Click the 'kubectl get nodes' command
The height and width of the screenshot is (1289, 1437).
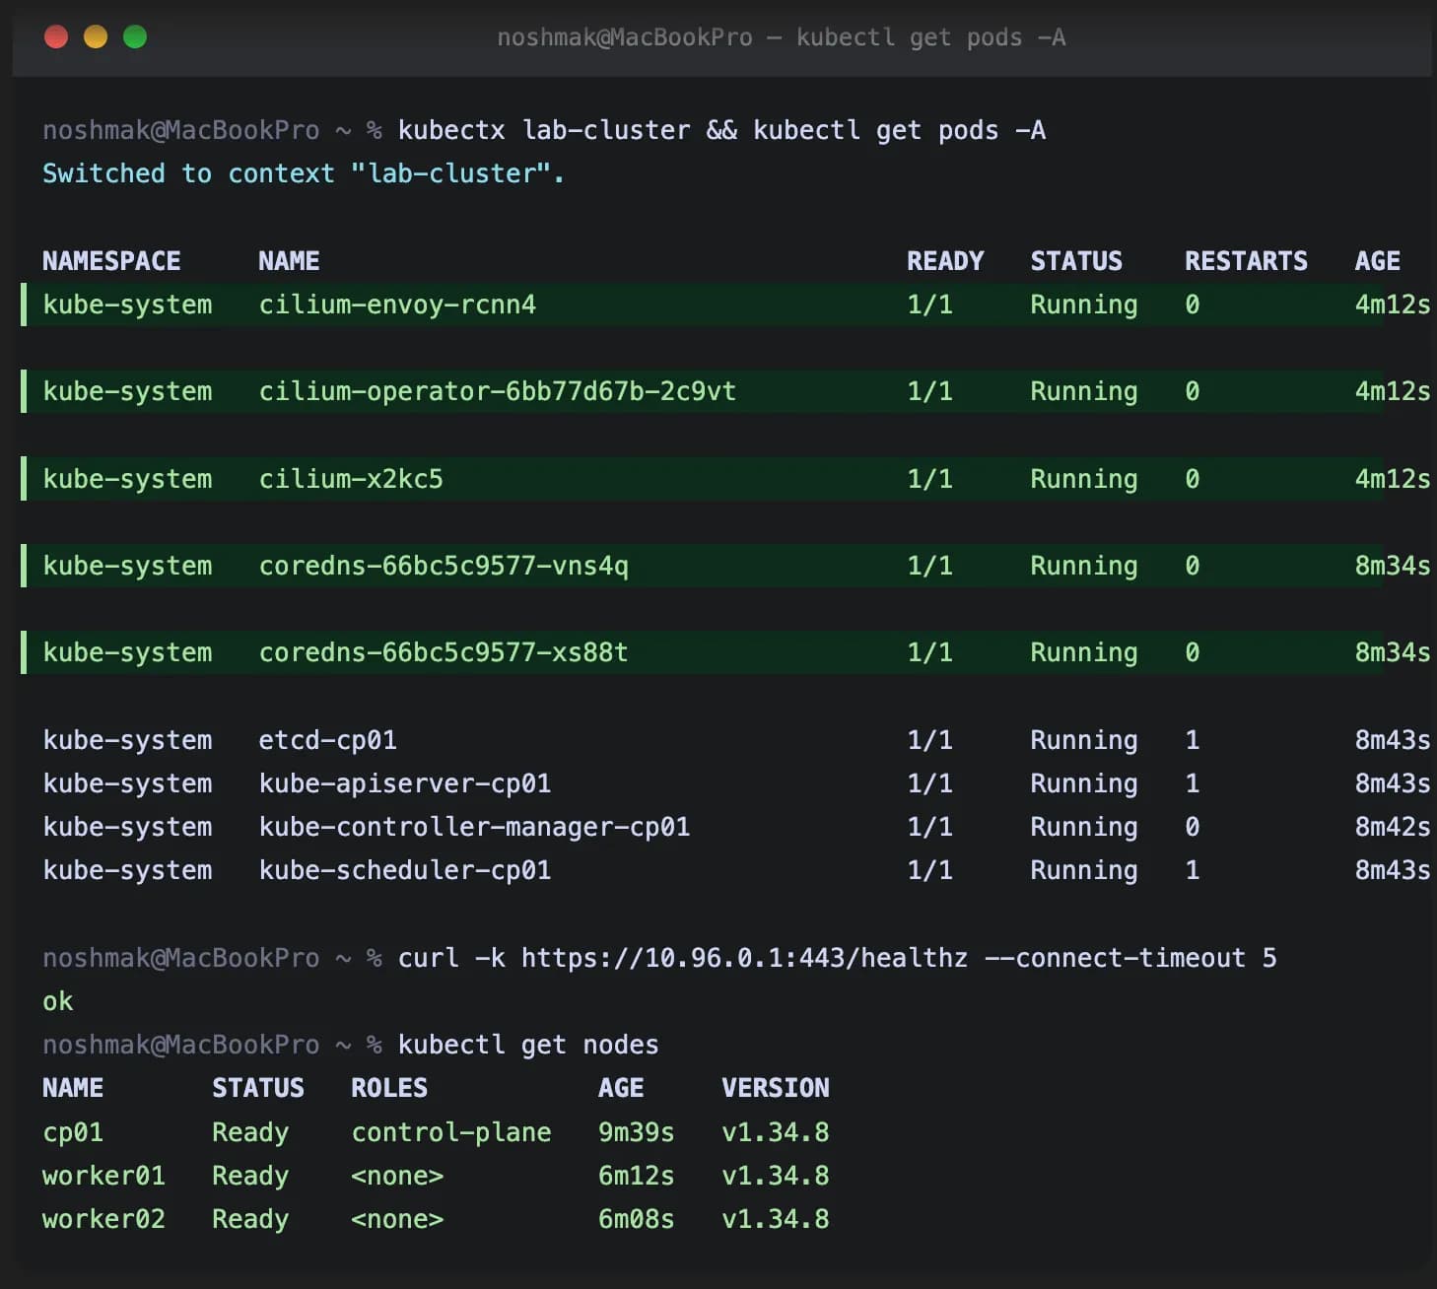point(528,1045)
